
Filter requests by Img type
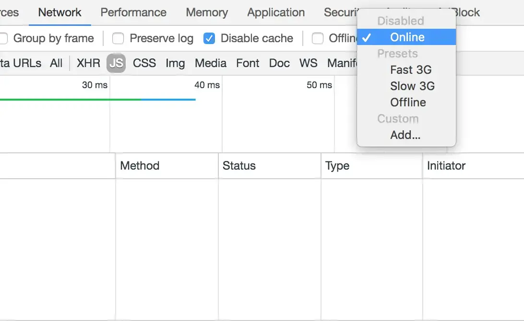tap(175, 63)
